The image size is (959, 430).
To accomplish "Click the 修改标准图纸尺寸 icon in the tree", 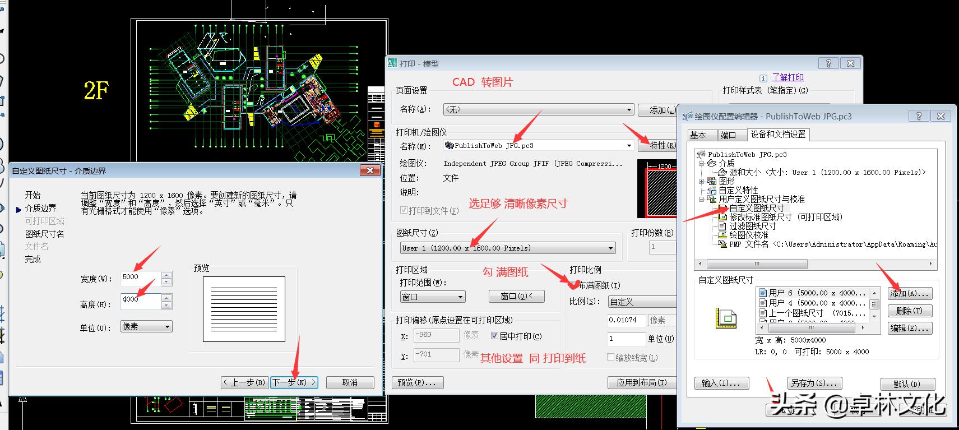I will point(723,217).
